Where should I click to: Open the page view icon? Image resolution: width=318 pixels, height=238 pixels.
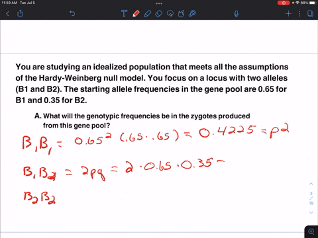pos(310,14)
